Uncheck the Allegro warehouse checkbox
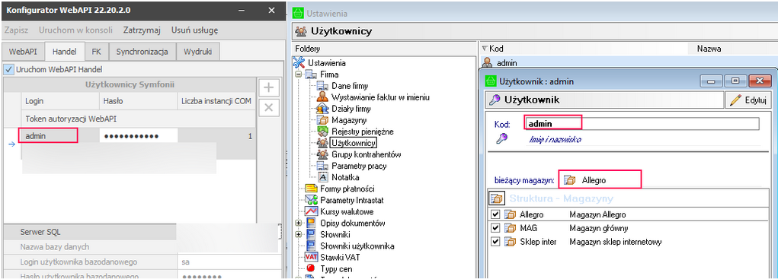This screenshot has height=279, width=778. click(495, 214)
